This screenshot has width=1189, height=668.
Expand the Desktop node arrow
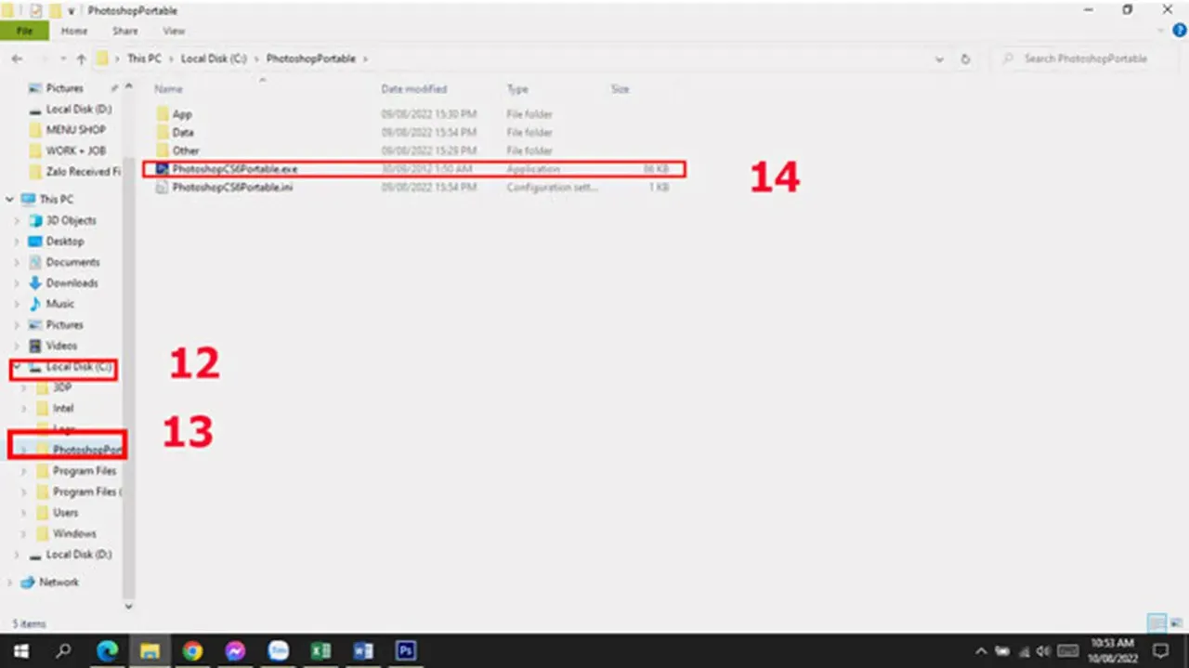[16, 242]
